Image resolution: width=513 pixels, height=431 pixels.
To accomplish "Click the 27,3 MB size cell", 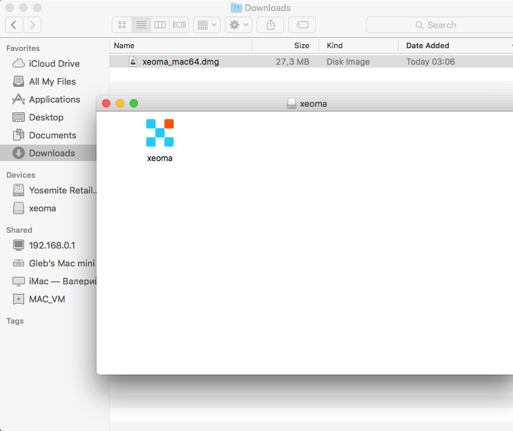I will point(292,62).
